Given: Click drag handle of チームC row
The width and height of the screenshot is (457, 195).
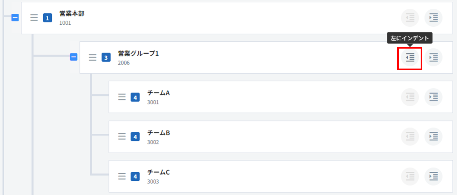Looking at the screenshot, I should (x=122, y=176).
